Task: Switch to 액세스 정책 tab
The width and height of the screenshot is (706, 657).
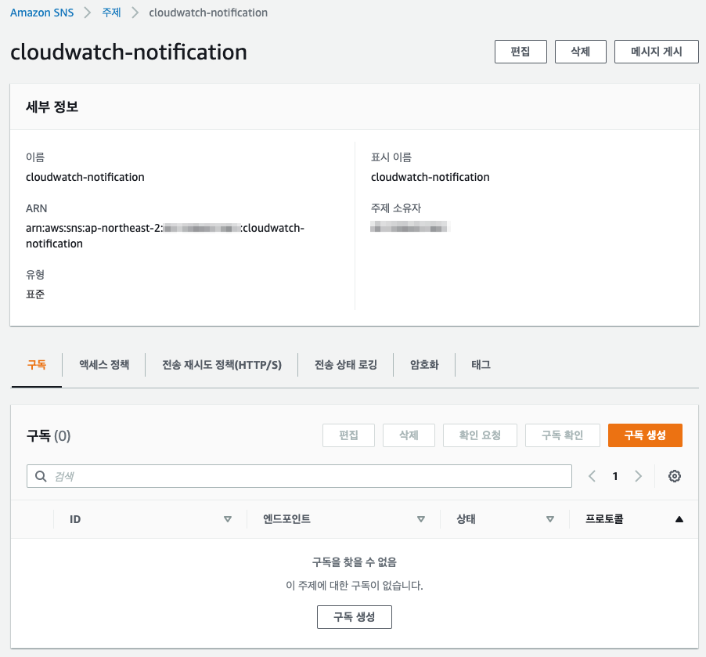Action: pos(104,365)
